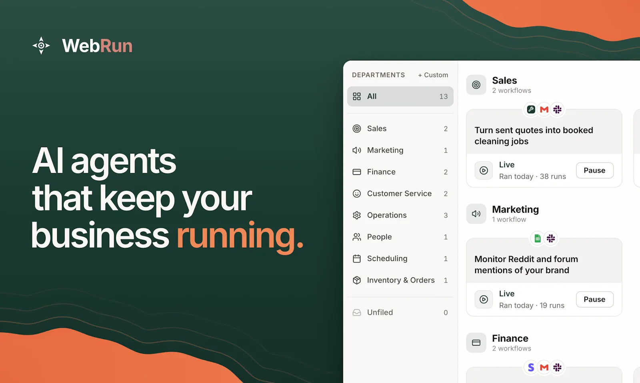Click 'Ran today · 38 runs' status text
Screen dimensions: 640x383
[532, 177]
